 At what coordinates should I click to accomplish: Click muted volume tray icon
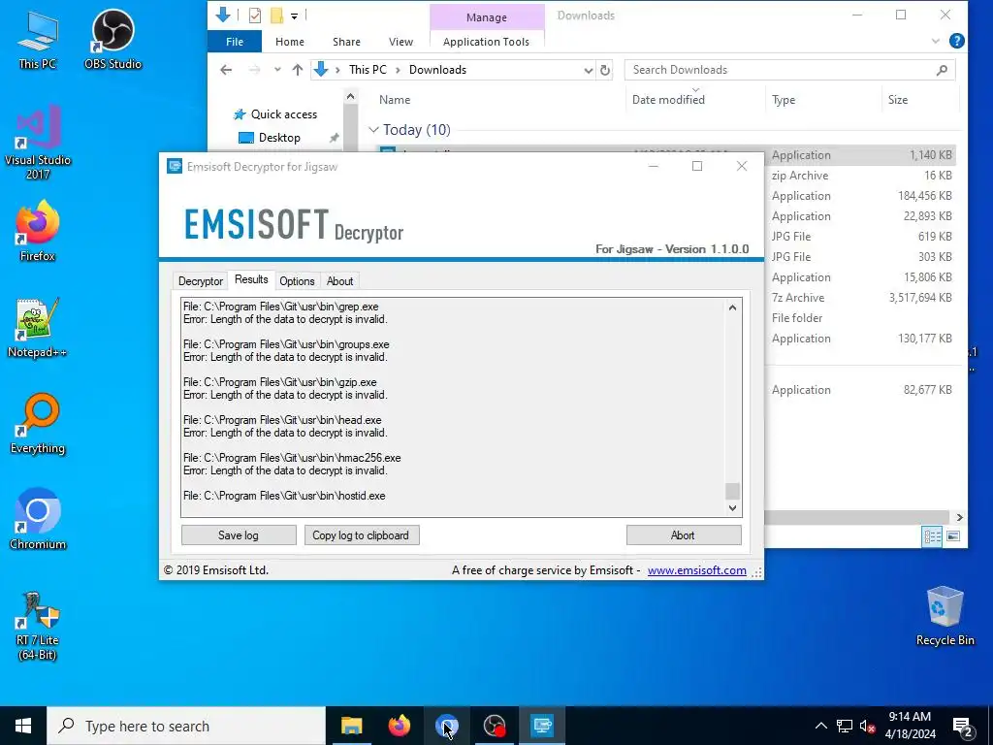pos(867,726)
